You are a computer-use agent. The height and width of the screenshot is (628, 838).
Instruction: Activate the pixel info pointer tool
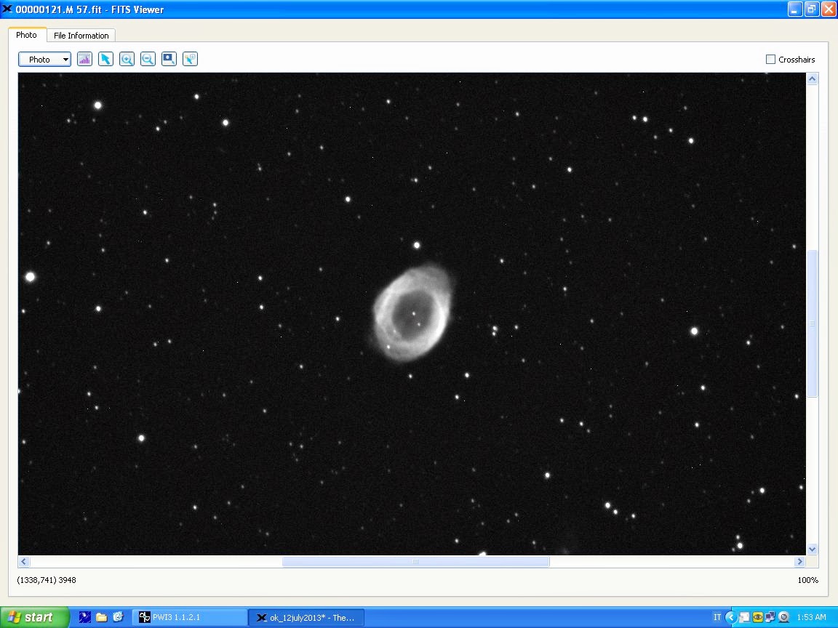point(190,59)
